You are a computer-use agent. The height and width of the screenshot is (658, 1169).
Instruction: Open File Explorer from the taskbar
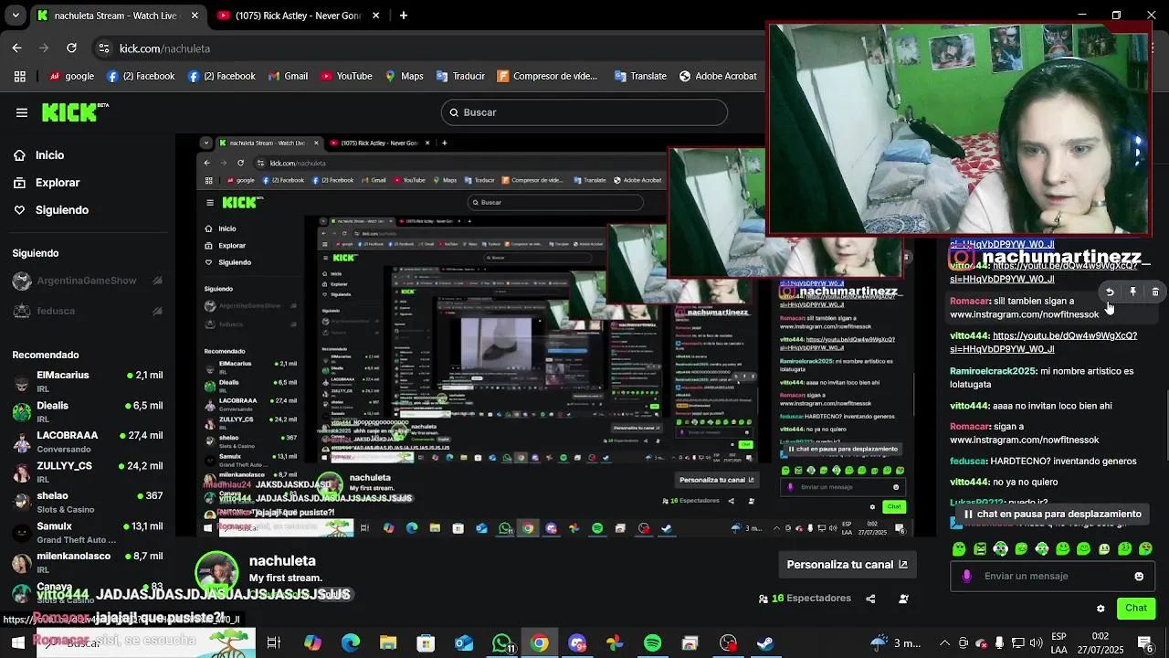[x=388, y=643]
